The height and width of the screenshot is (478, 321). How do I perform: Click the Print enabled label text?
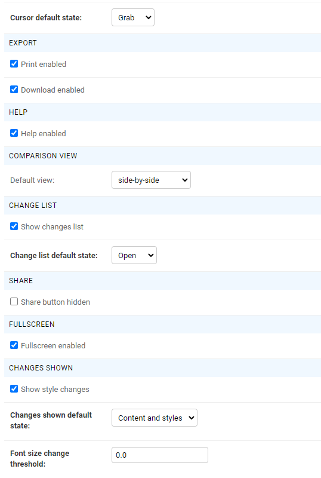(44, 65)
